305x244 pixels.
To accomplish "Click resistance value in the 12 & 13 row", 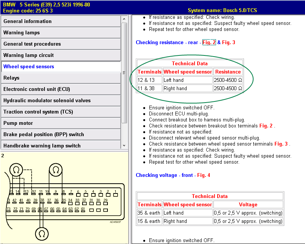I will (228, 80).
